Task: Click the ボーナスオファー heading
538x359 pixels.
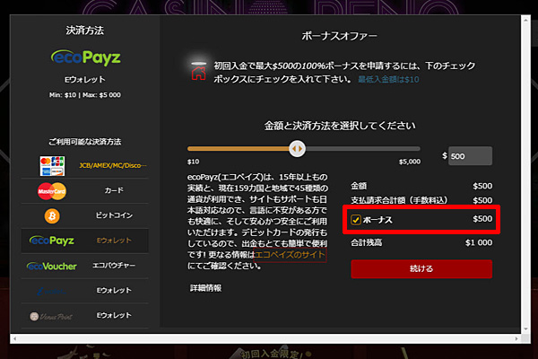Action: (339, 36)
